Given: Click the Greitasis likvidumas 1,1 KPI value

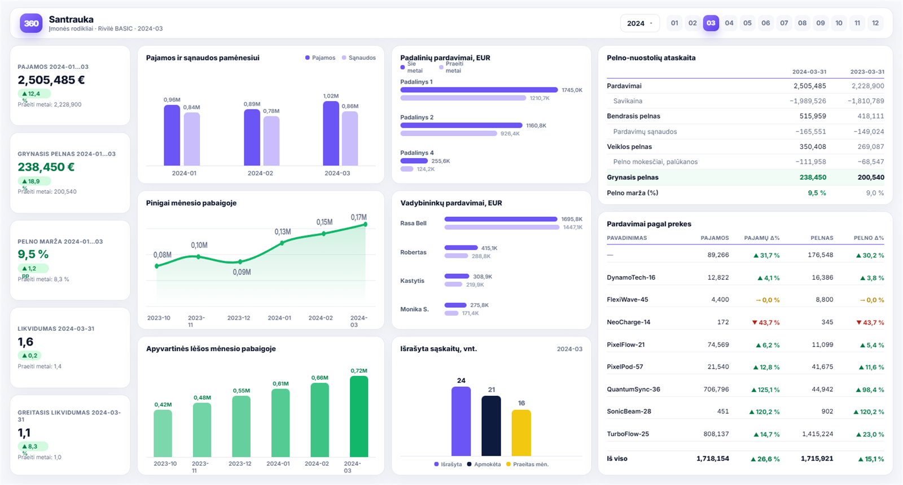Looking at the screenshot, I should [24, 433].
